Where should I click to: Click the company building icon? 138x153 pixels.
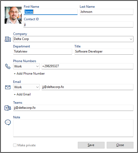click(x=8, y=39)
